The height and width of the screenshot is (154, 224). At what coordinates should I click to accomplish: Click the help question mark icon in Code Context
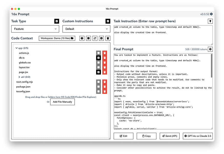82,38
